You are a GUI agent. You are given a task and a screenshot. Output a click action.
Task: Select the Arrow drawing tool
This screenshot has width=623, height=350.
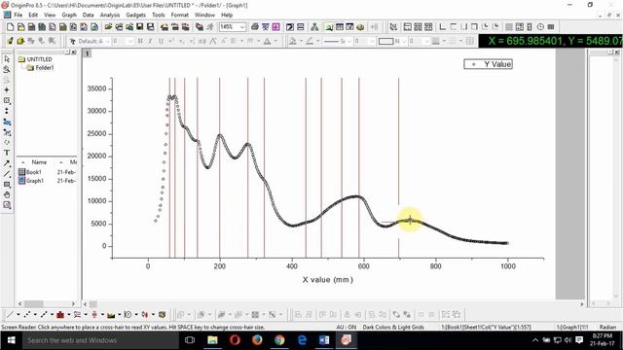pyautogui.click(x=7, y=163)
